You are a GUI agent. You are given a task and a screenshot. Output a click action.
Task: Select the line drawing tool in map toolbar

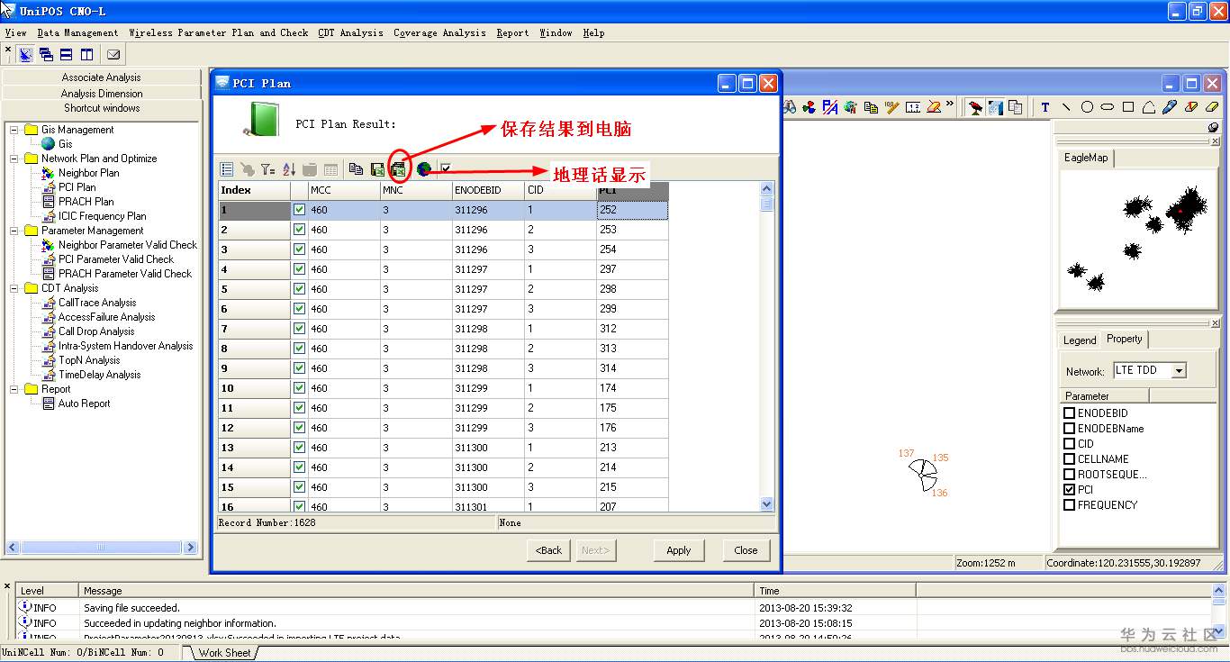click(1066, 107)
